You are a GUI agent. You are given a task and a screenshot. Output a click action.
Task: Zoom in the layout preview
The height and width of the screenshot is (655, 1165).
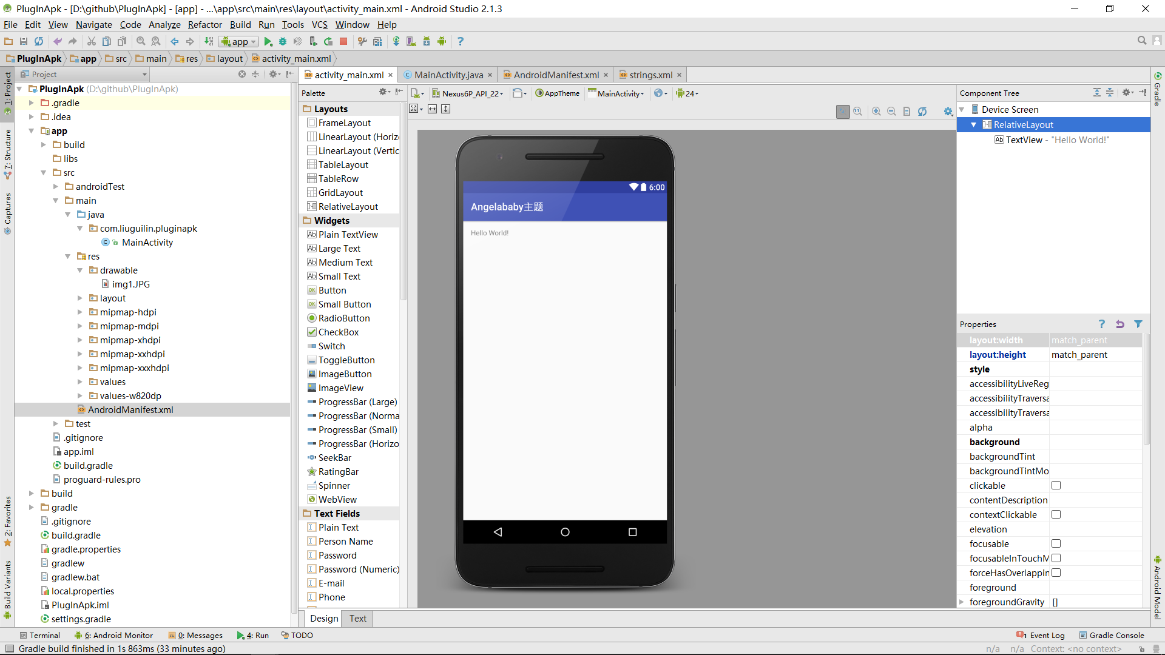pyautogui.click(x=876, y=112)
